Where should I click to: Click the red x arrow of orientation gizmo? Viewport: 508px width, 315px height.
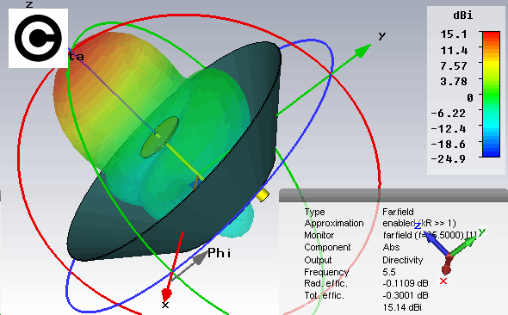coord(447,265)
